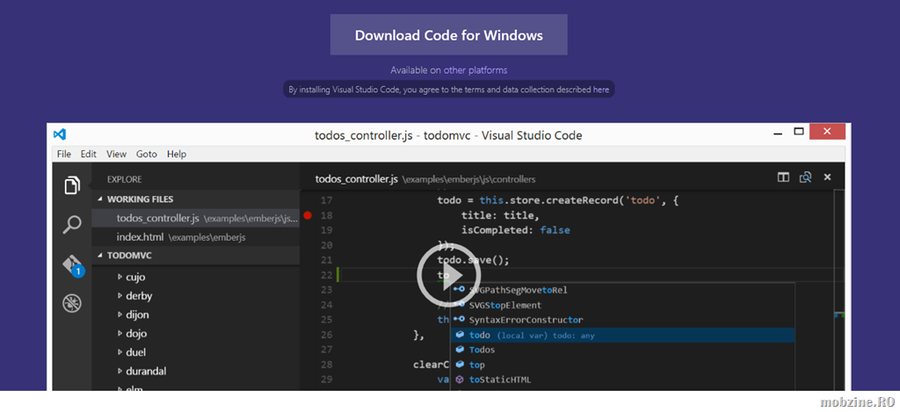Open the Explorer files icon in sidebar
The height and width of the screenshot is (412, 900).
(72, 185)
